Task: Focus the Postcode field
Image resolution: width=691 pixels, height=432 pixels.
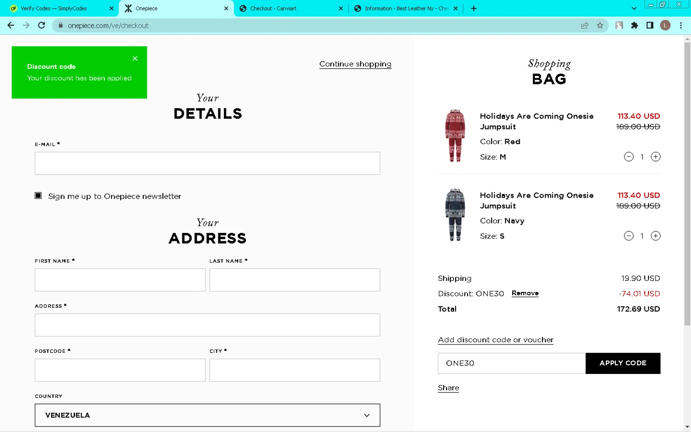Action: point(120,370)
